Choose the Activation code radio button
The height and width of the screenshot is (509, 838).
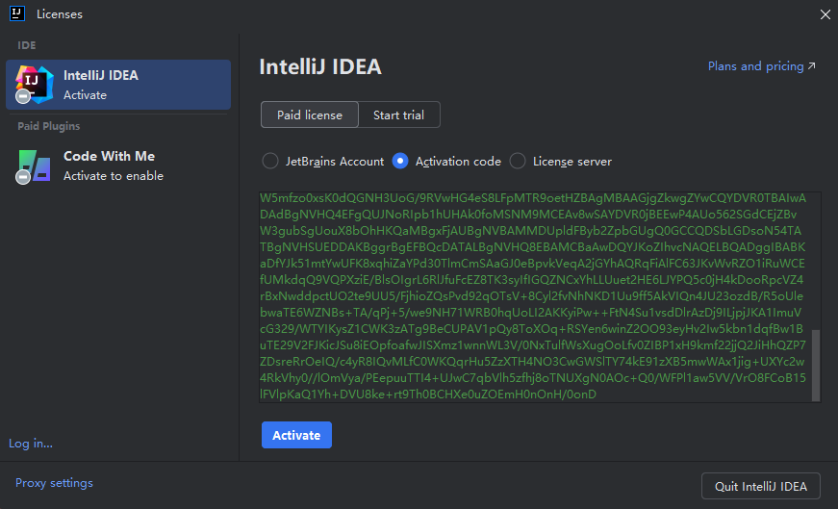[400, 161]
